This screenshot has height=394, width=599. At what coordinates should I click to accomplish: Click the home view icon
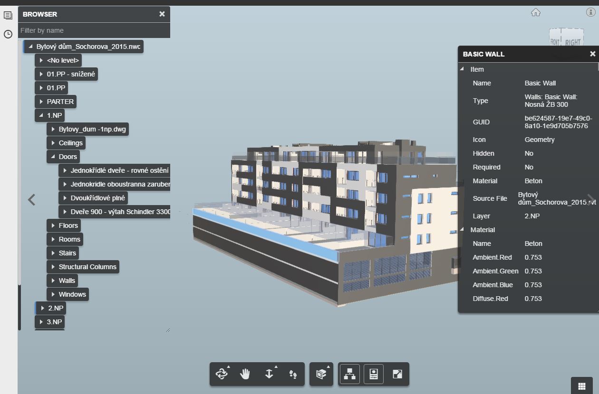(535, 13)
